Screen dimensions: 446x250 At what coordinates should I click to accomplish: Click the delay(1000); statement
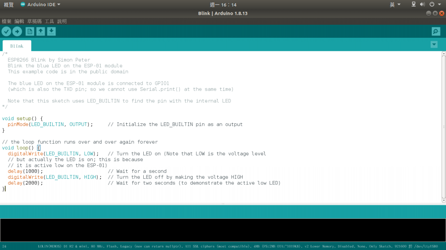(x=25, y=171)
